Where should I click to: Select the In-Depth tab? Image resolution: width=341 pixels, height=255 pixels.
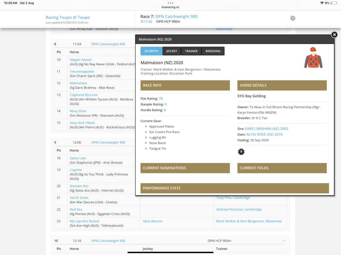tap(151, 51)
